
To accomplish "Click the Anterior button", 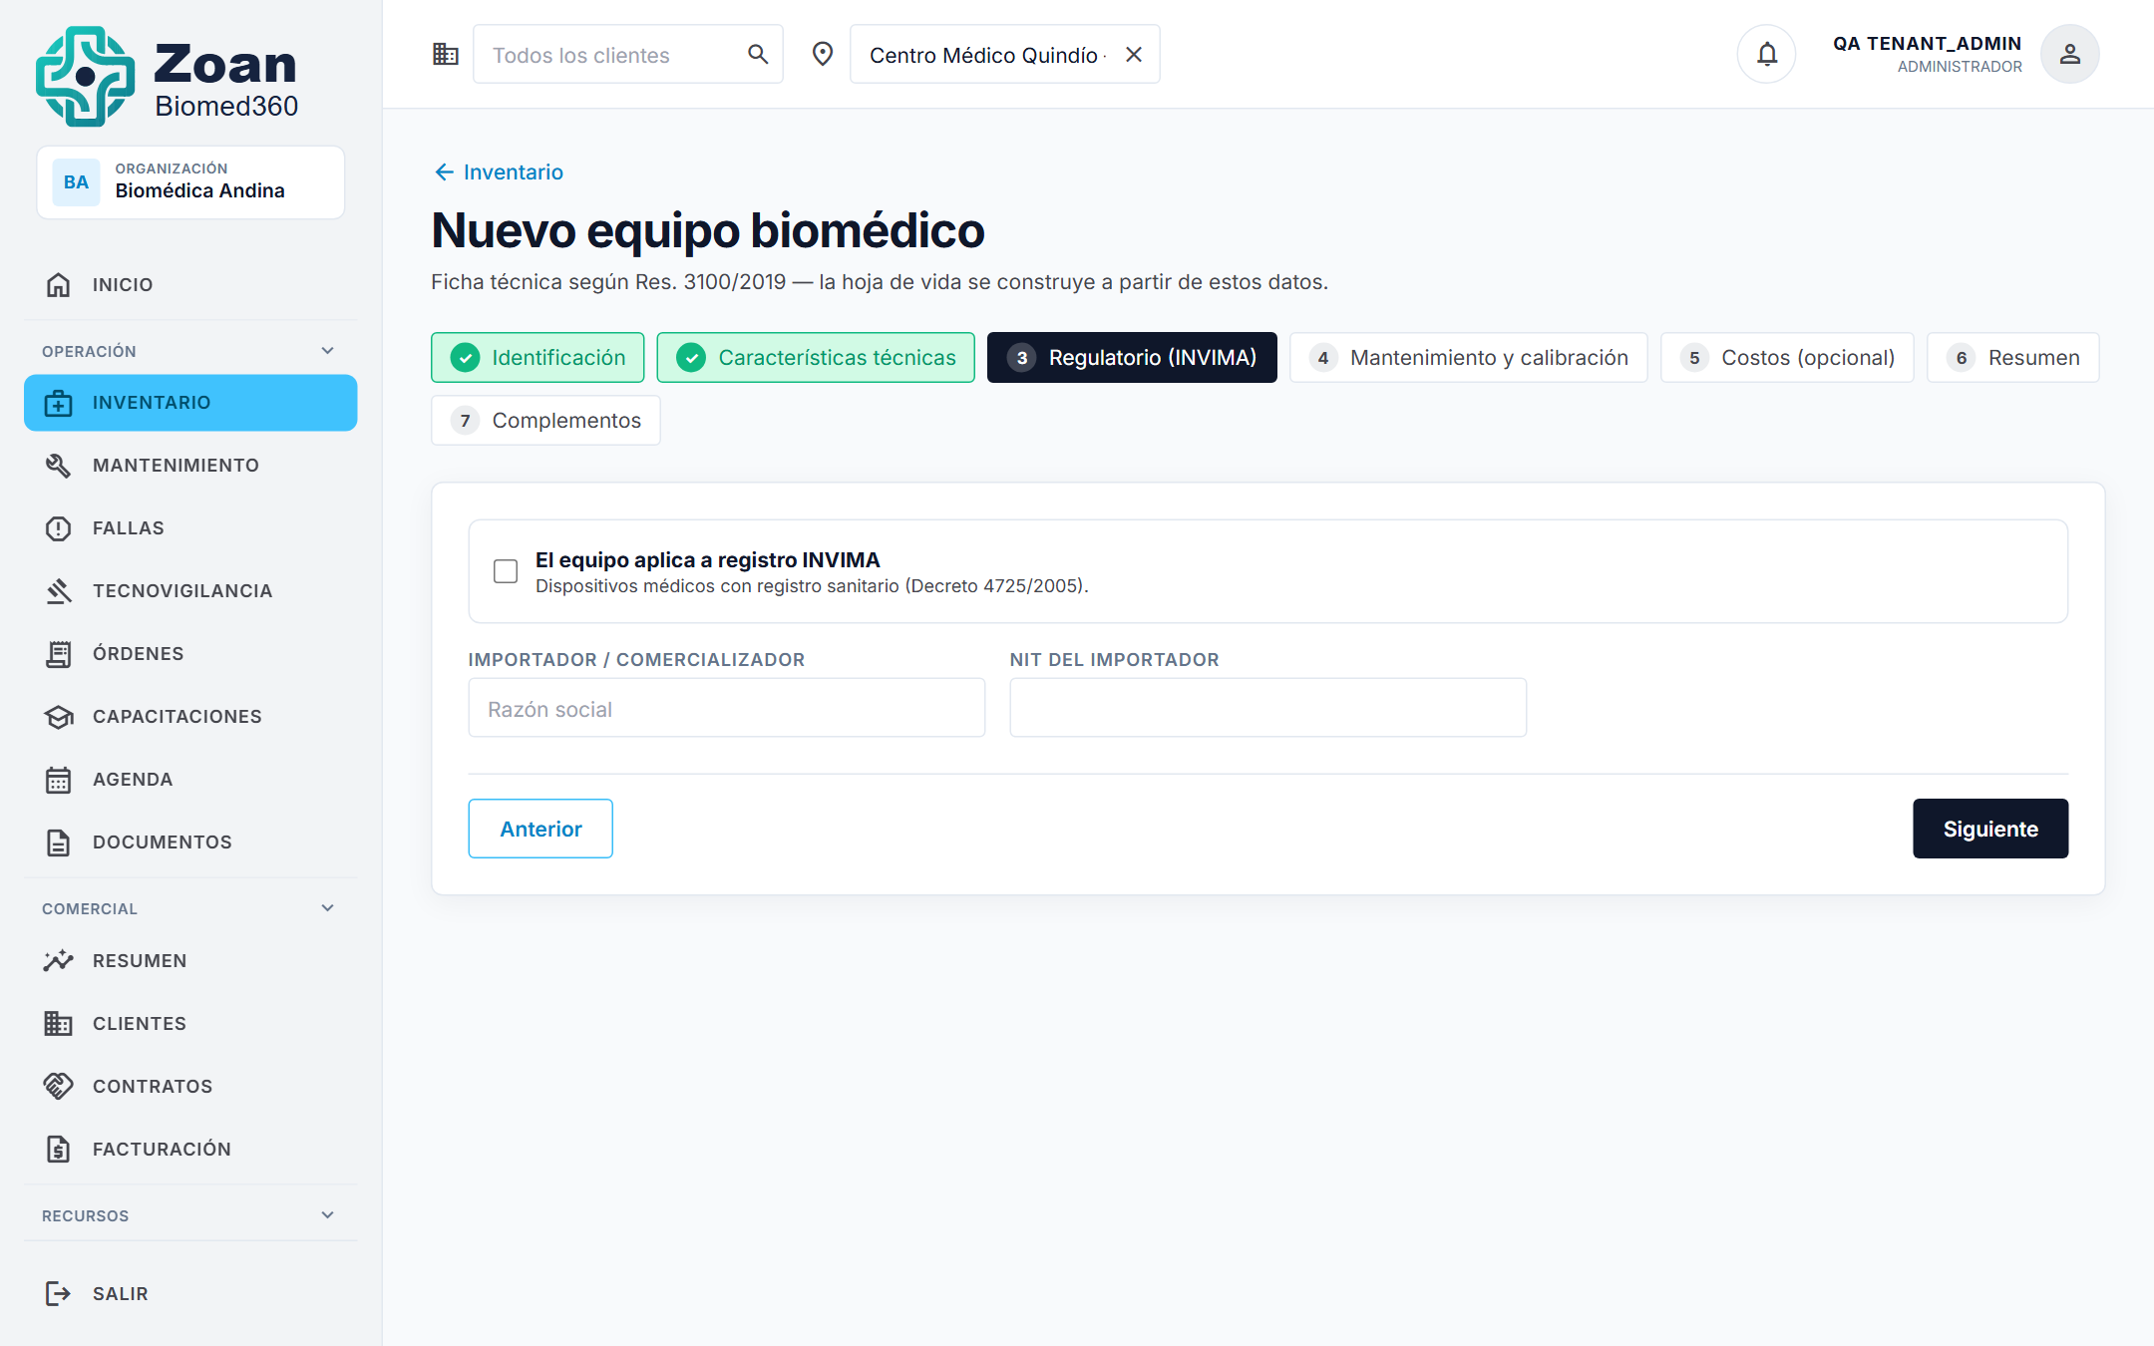I will click(x=540, y=829).
